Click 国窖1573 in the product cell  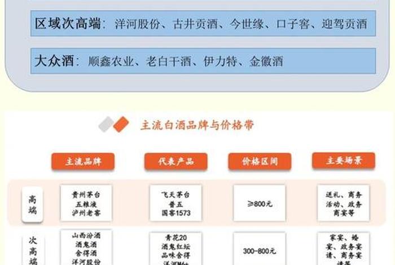point(176,213)
